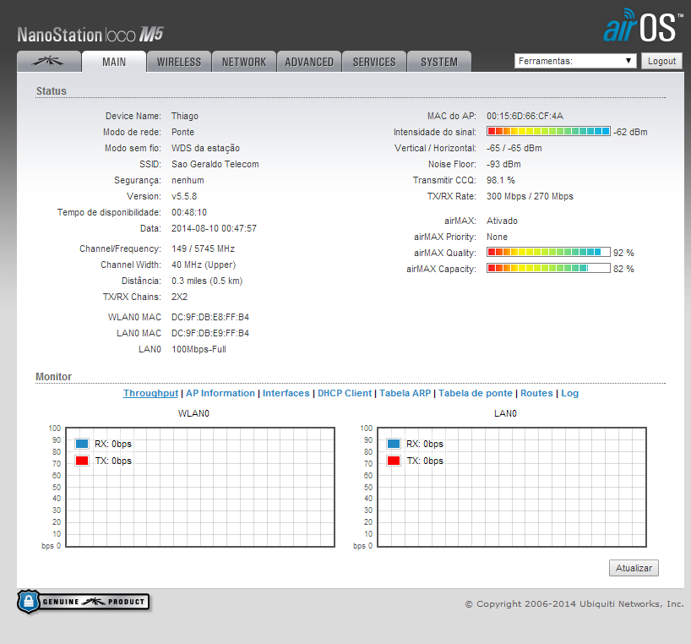Click the network mode value Ponte
Viewport: 691px width, 644px height.
pyautogui.click(x=182, y=132)
